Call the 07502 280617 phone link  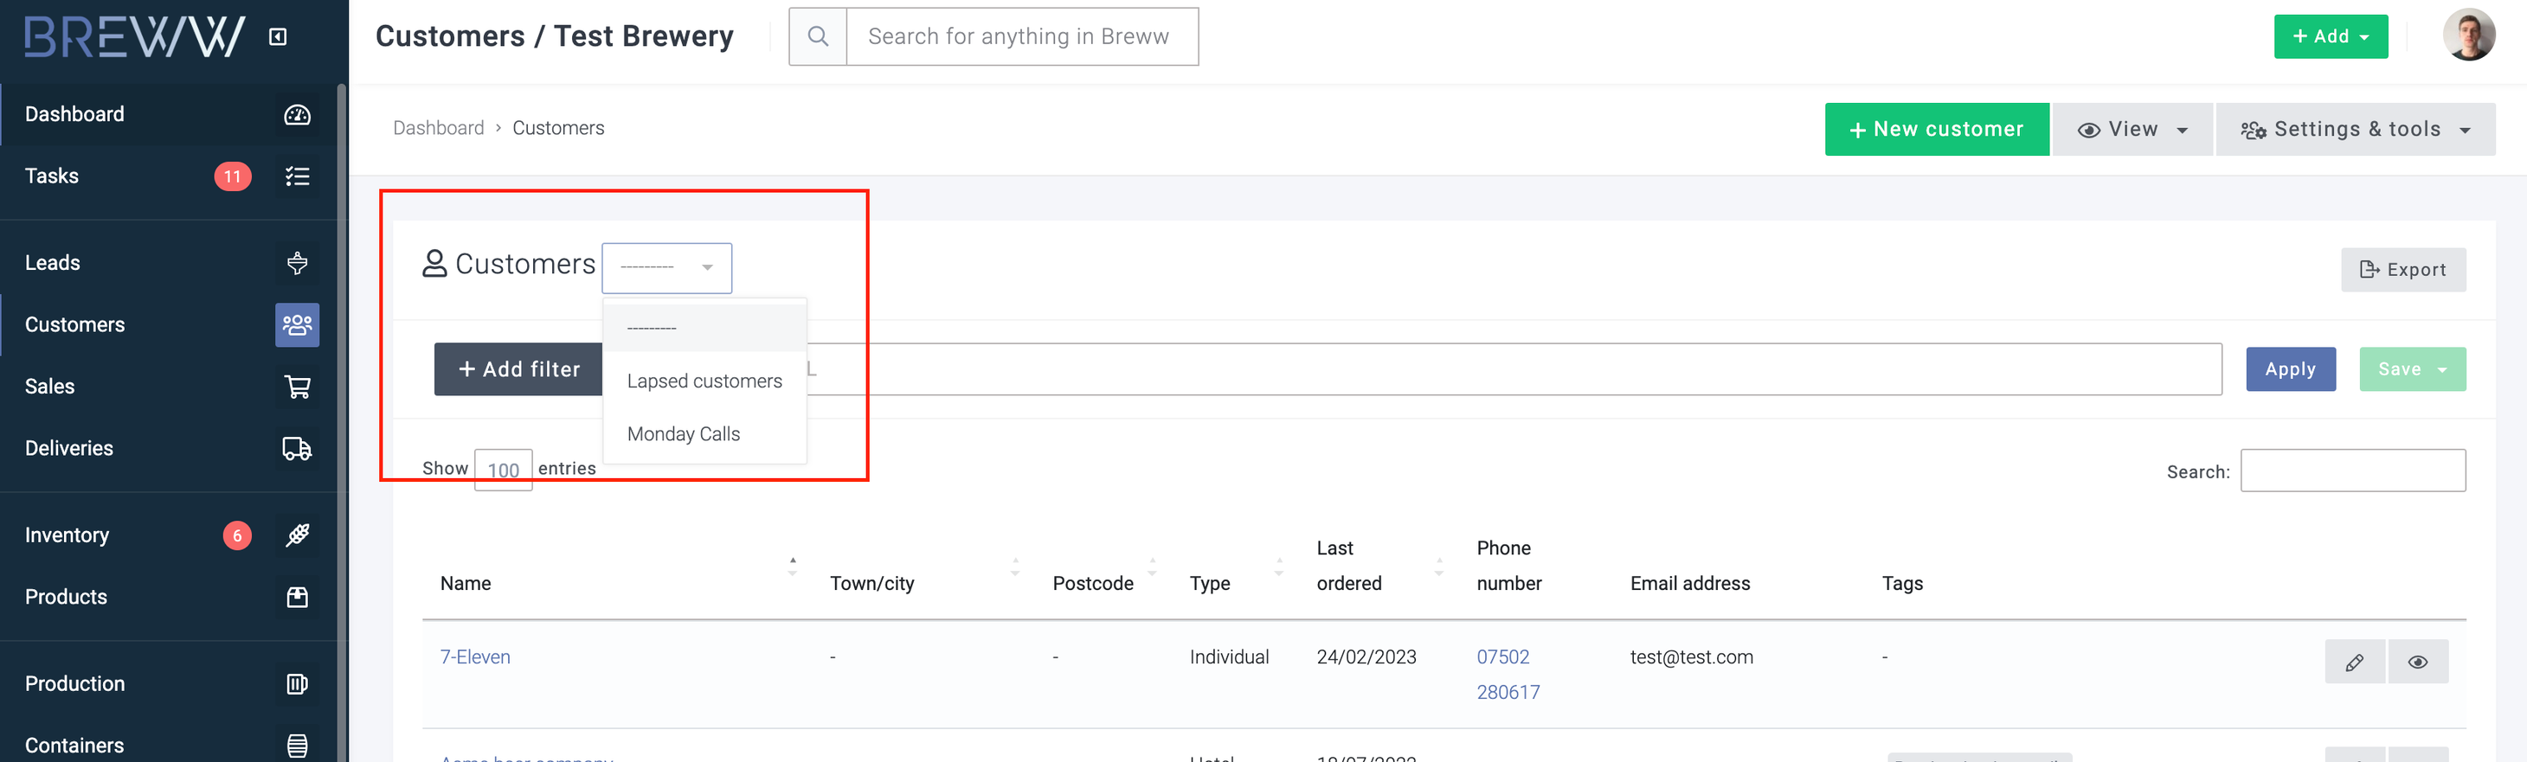click(x=1508, y=675)
